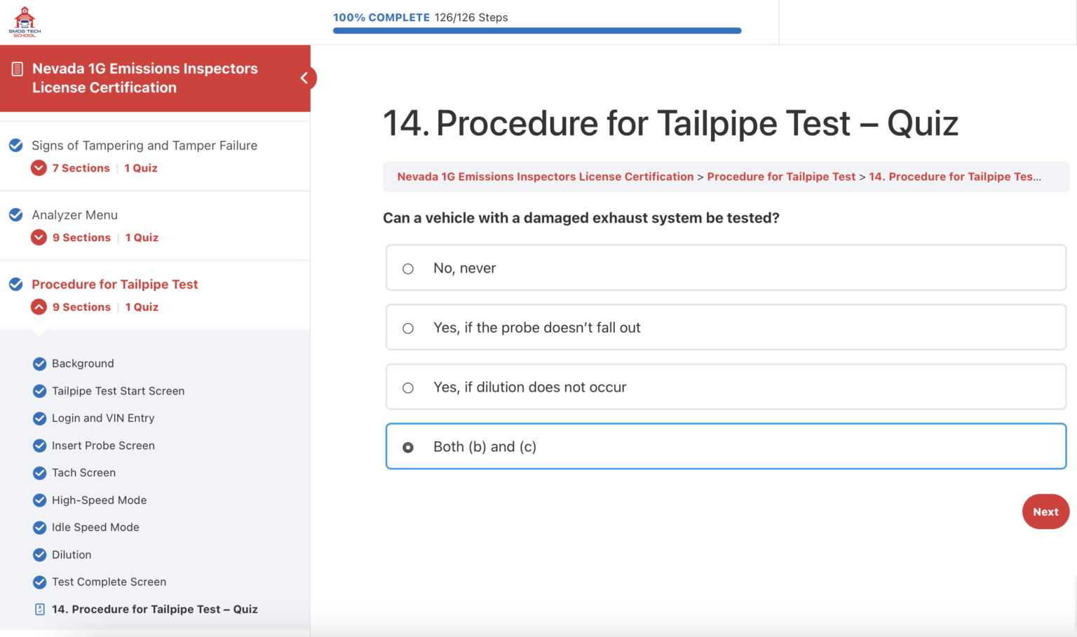Click the completed checkmark next to Background
The image size is (1077, 637).
click(40, 364)
